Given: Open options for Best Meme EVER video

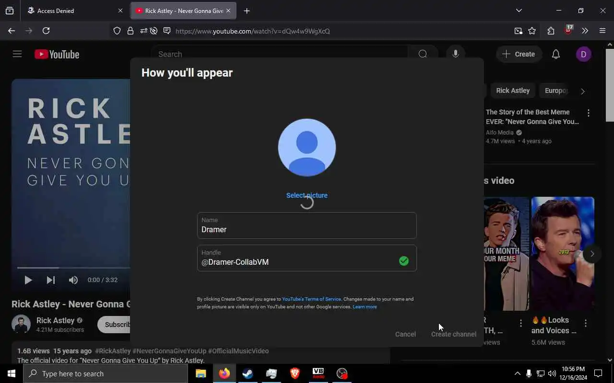Looking at the screenshot, I should 589,113.
